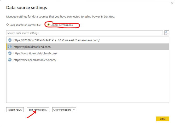The image size is (175, 127).
Task: Select Global permissions radio button
Action: tap(48, 25)
